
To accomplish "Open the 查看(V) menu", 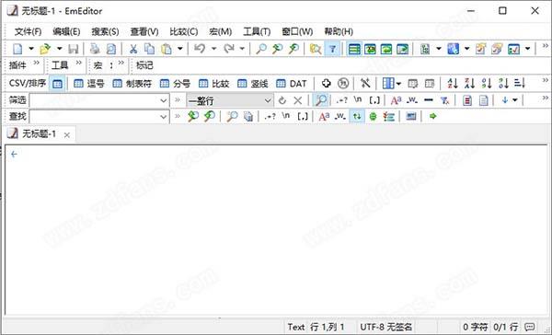I will 144,31.
